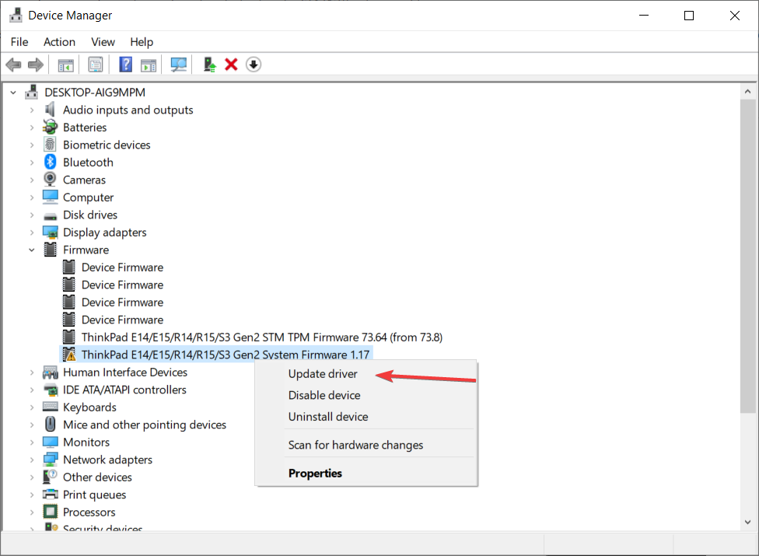Viewport: 759px width, 556px height.
Task: Select the Computer category label
Action: pos(88,198)
